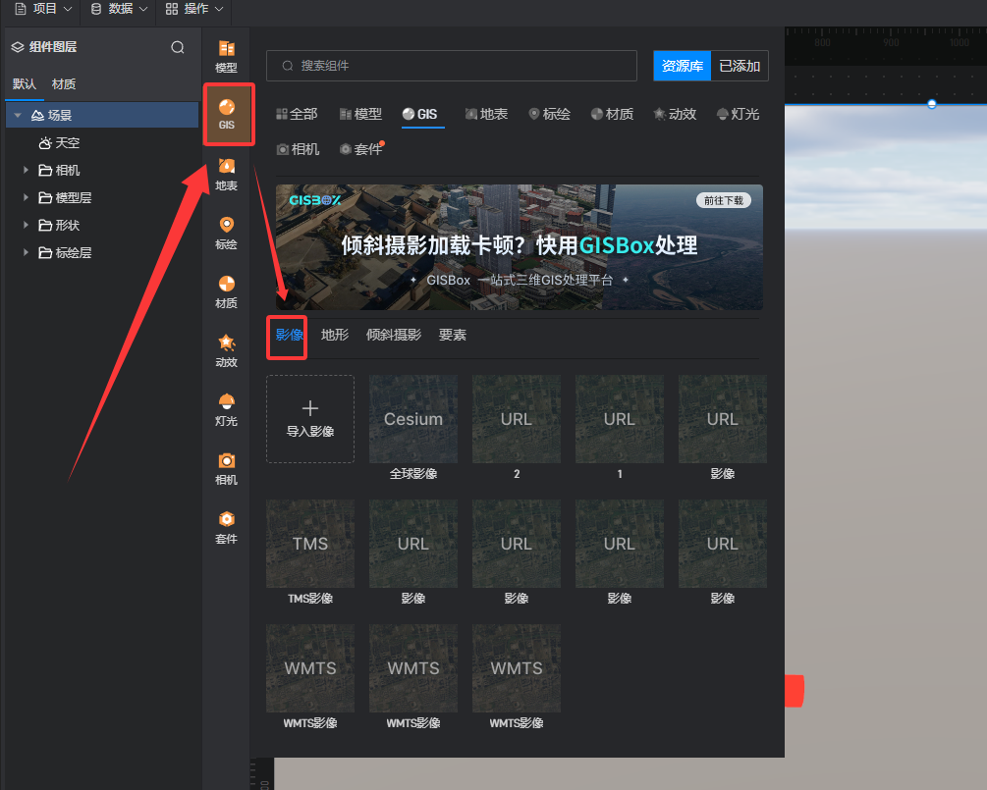
Task: Select the TMS影像 thumbnail
Action: click(x=309, y=544)
